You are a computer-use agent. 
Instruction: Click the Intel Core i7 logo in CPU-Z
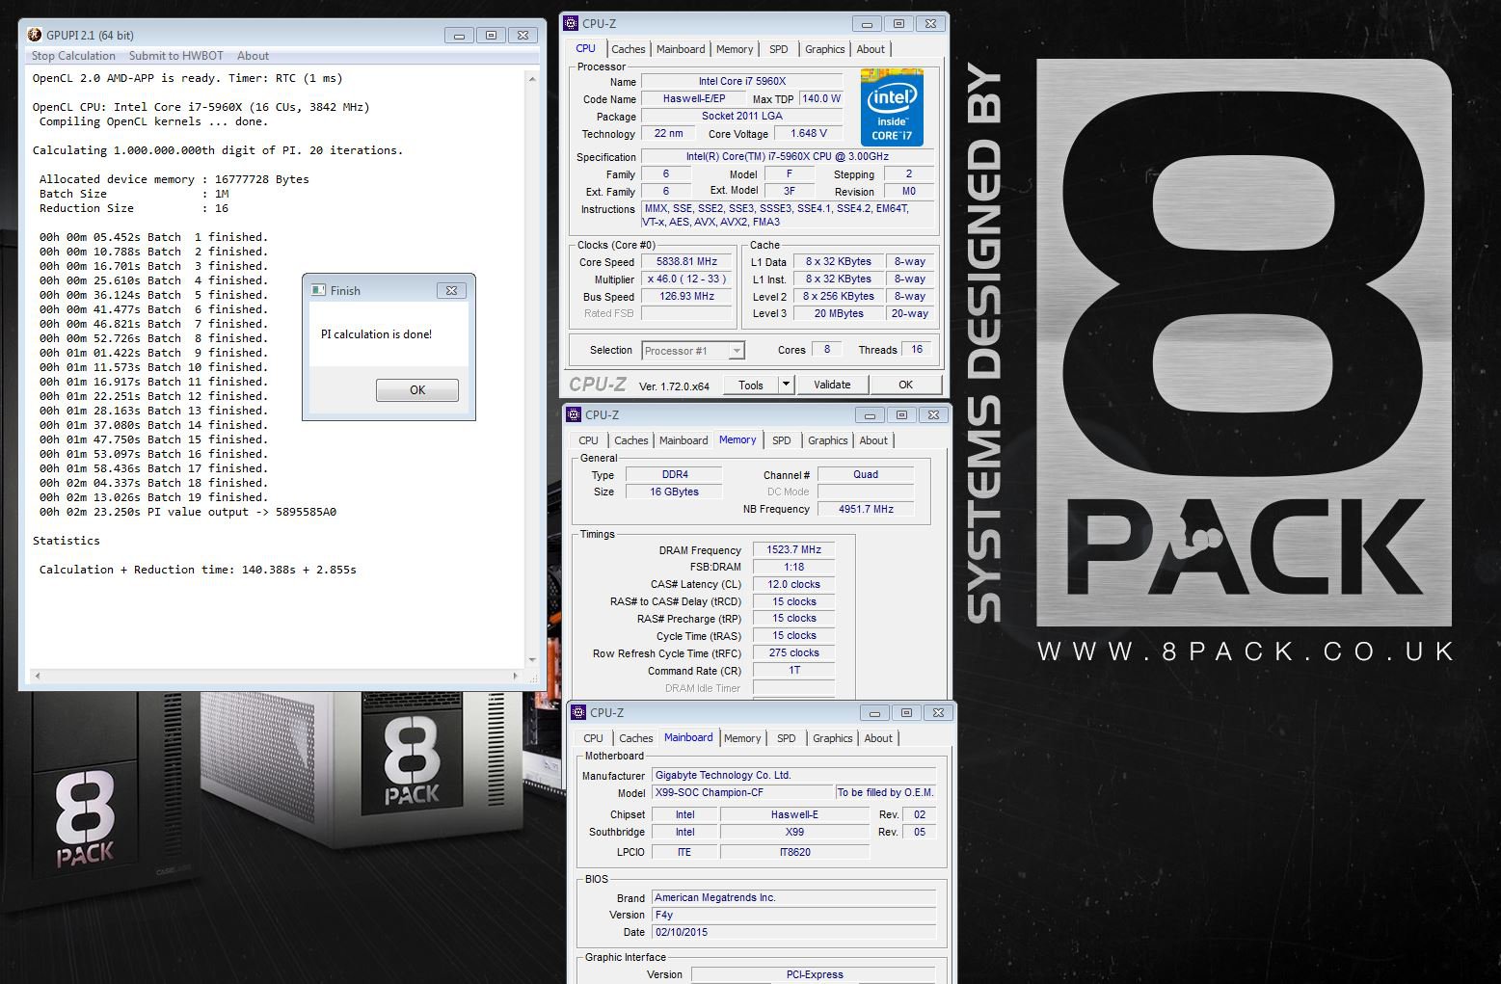[892, 107]
